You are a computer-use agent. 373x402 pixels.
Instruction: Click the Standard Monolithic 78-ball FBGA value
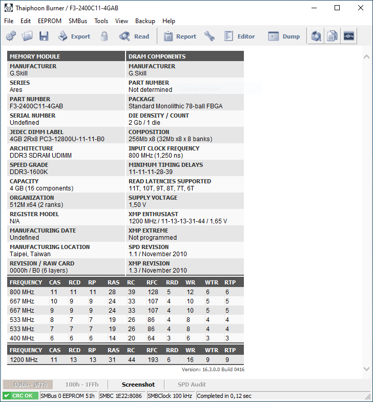[x=176, y=106]
